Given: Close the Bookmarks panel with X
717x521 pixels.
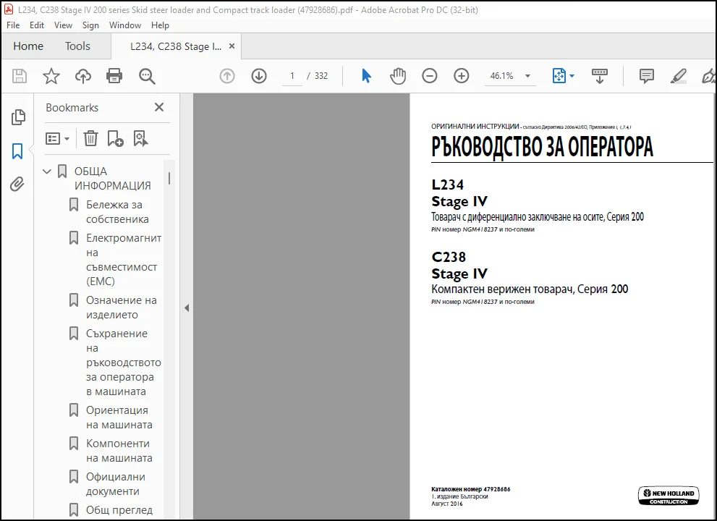Looking at the screenshot, I should coord(159,107).
